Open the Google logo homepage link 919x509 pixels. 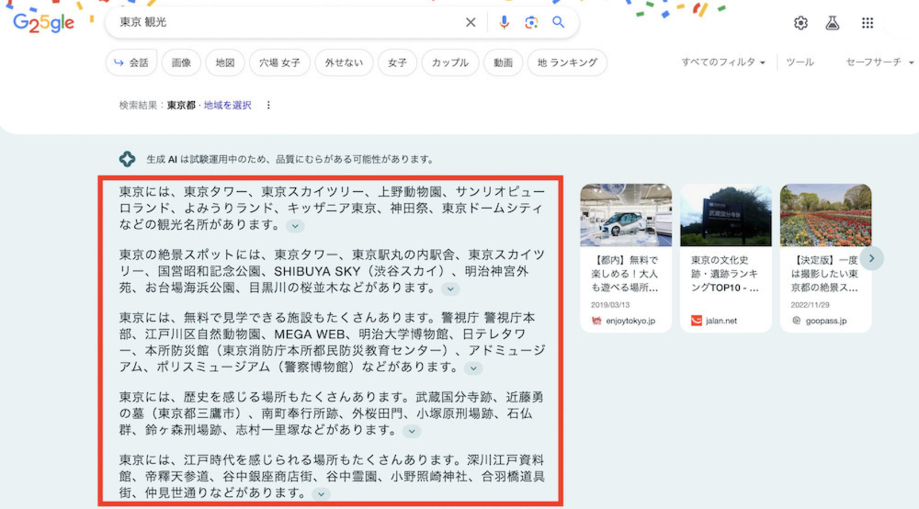pyautogui.click(x=44, y=23)
